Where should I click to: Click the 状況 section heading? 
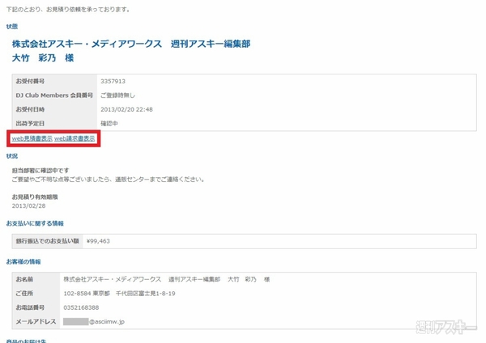point(12,156)
